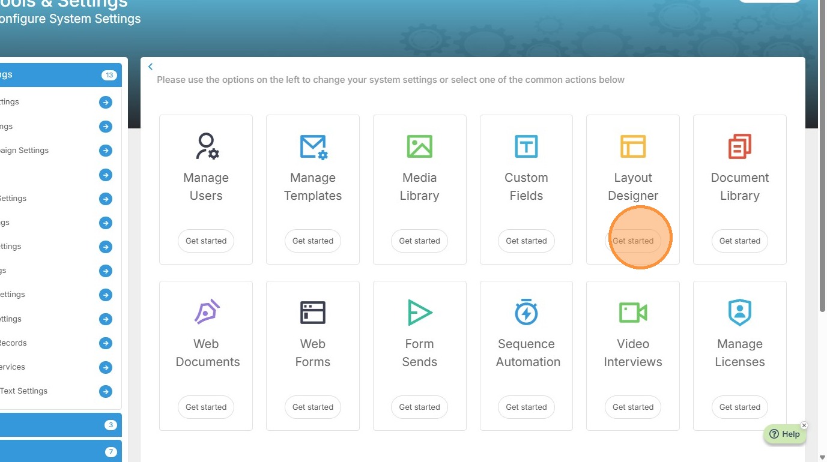Open the sidebar section with 13 badge

coord(60,75)
